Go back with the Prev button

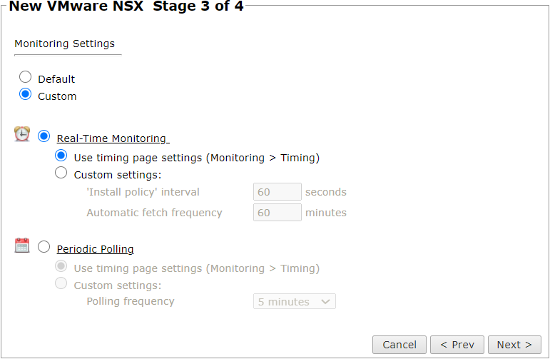coord(457,345)
